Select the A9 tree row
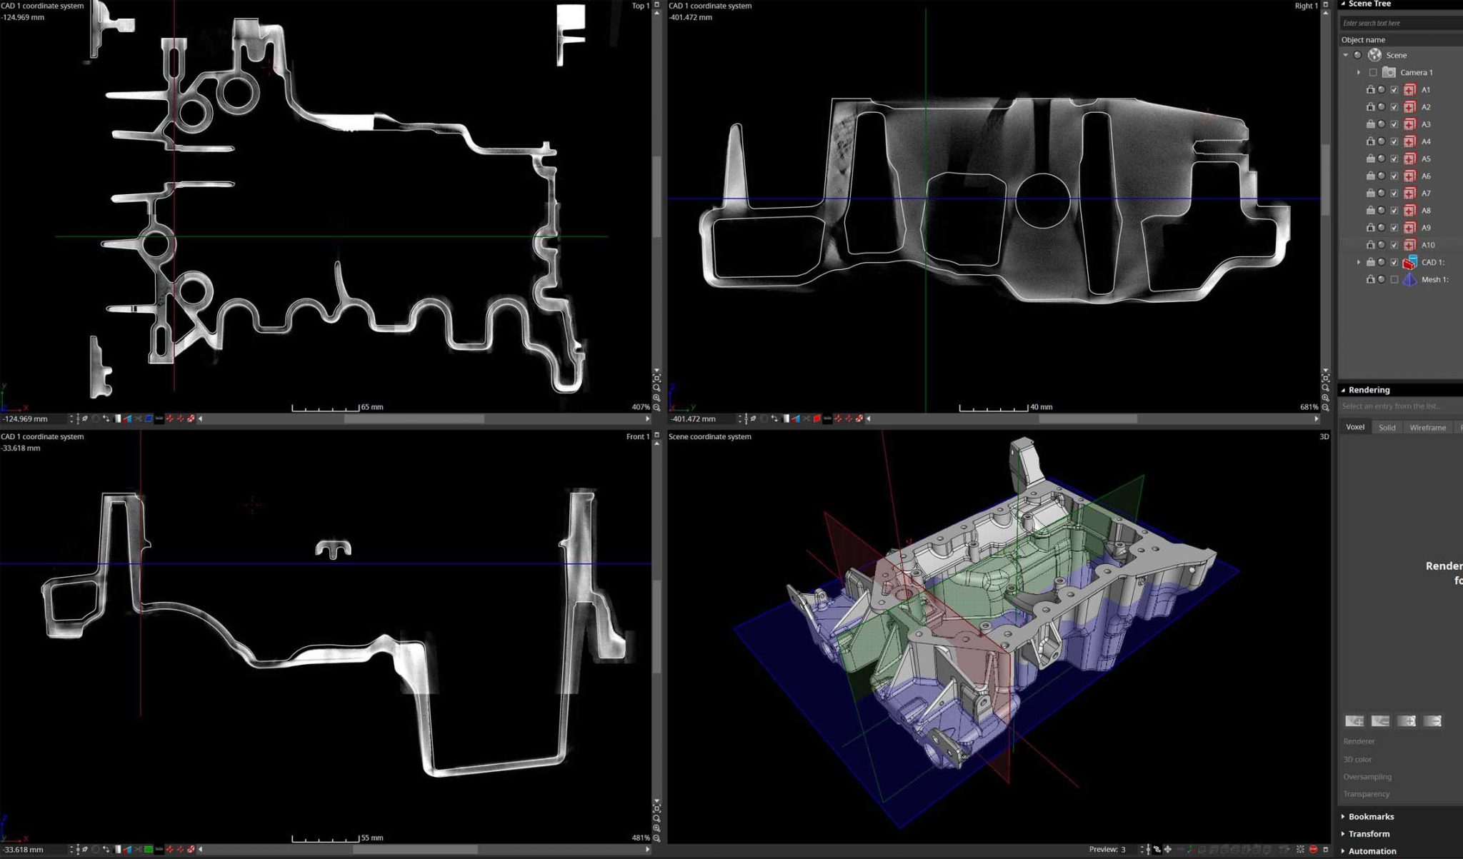Screen dimensions: 1463x859 [1401, 228]
